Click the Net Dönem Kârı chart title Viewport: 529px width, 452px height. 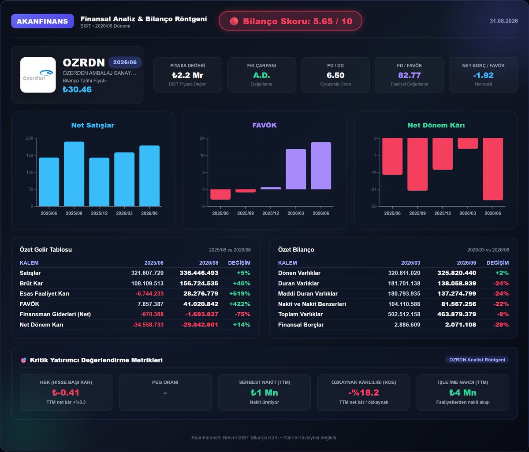point(436,126)
